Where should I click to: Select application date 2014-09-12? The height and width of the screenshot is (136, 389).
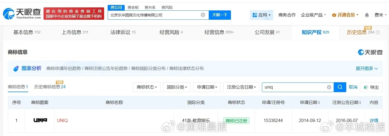(x=310, y=120)
